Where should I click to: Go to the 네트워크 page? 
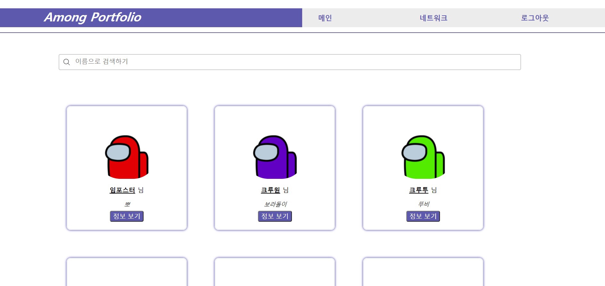tap(434, 18)
